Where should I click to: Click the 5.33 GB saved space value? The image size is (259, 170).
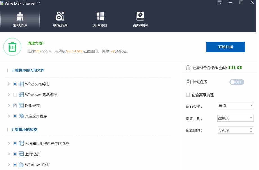tap(235, 68)
